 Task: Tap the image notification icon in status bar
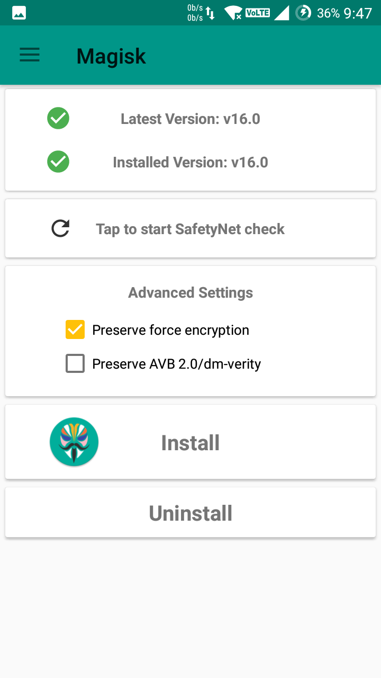pyautogui.click(x=19, y=13)
